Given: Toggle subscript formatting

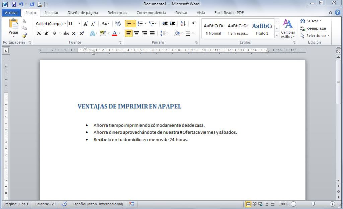Looking at the screenshot, I should pyautogui.click(x=74, y=33).
